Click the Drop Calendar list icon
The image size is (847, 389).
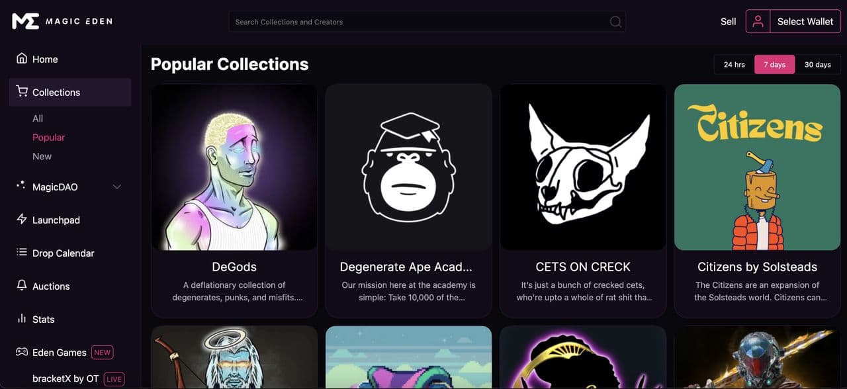pos(22,252)
